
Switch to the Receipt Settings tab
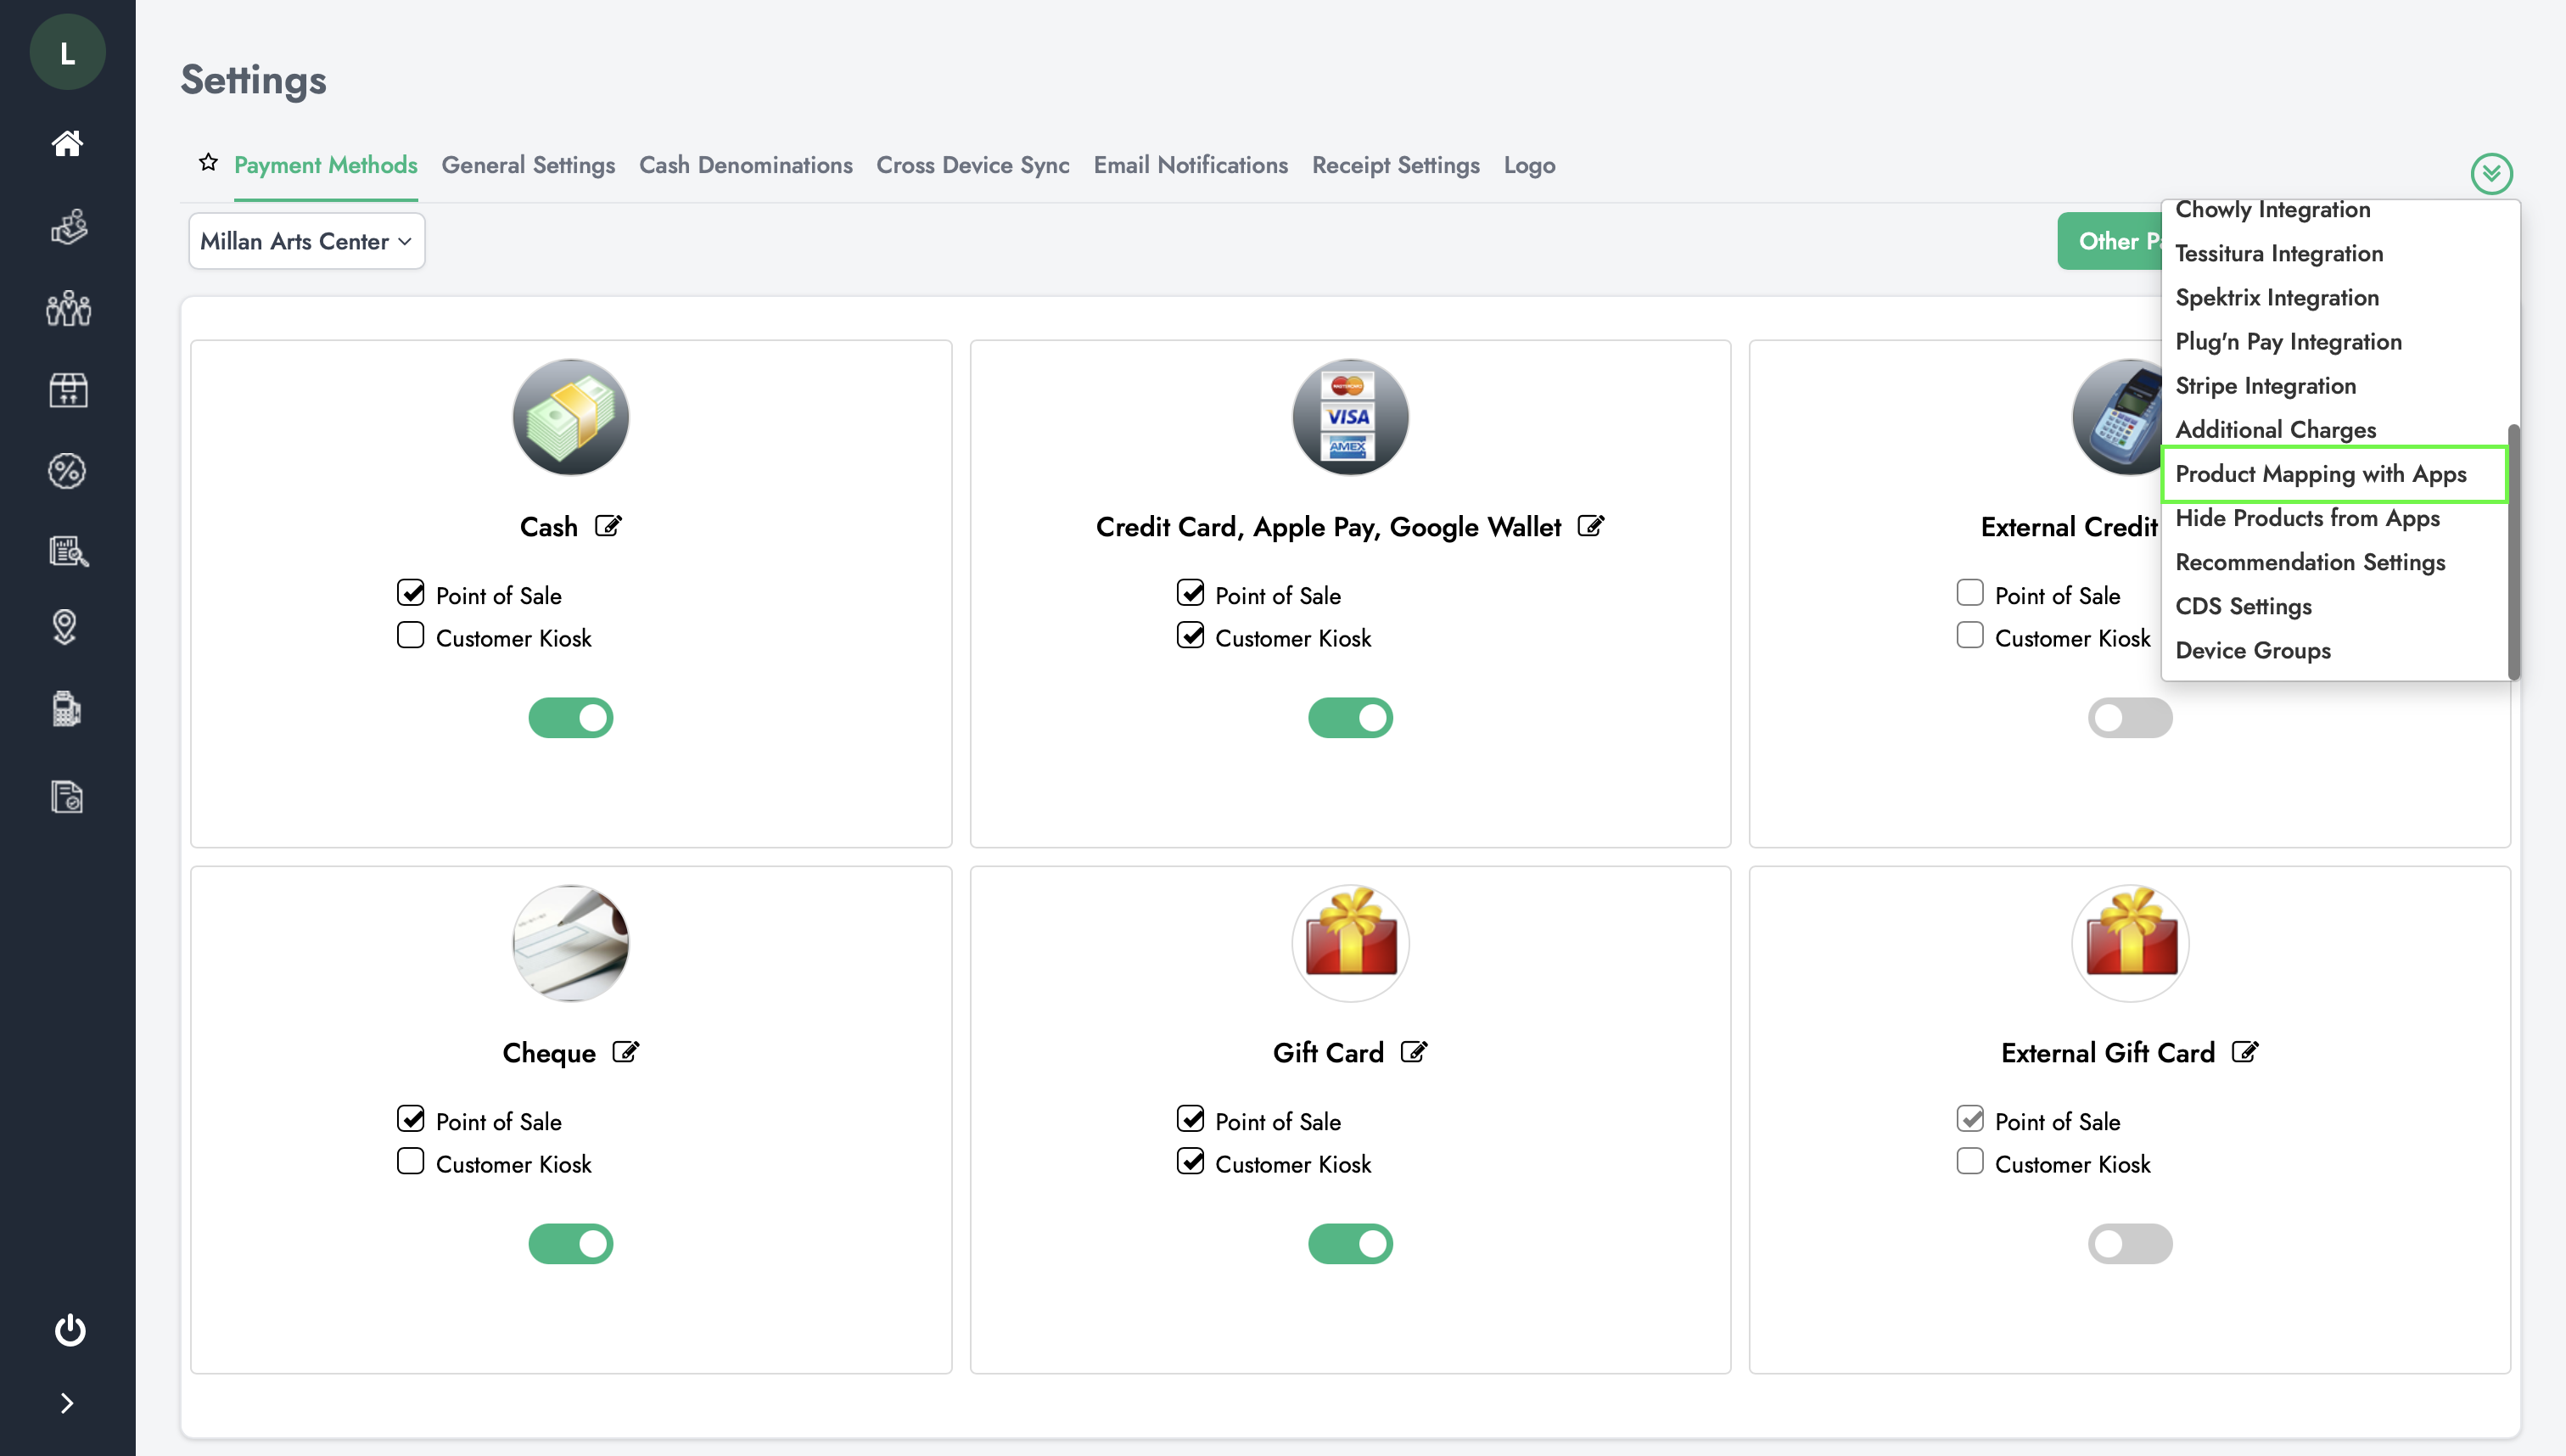click(x=1395, y=165)
